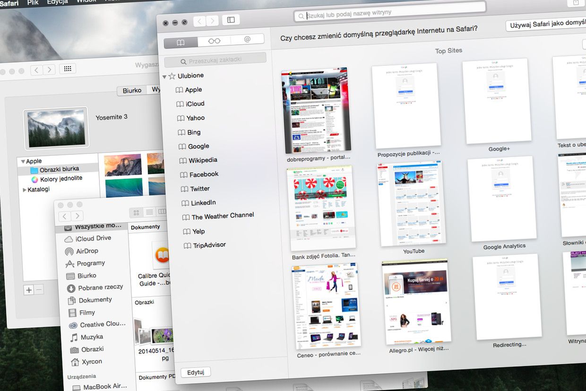Switch Finder to list view

click(149, 212)
